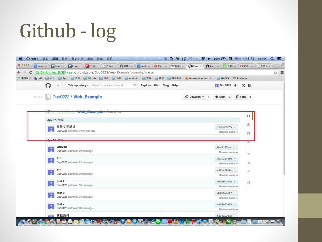Open the commit titled '222222'
Screen dimensions: 322x242
click(62, 147)
